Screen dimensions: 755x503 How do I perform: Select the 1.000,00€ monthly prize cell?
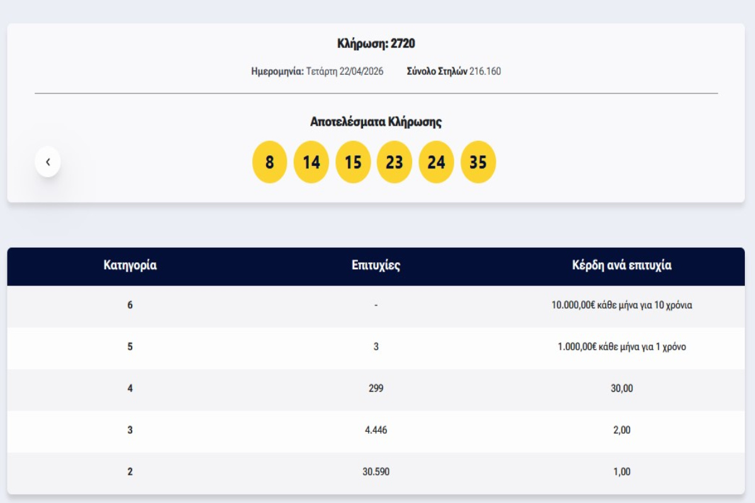[622, 347]
